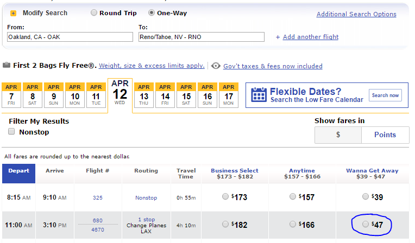Select the One-Way radio button
Image resolution: width=415 pixels, height=243 pixels.
[152, 12]
